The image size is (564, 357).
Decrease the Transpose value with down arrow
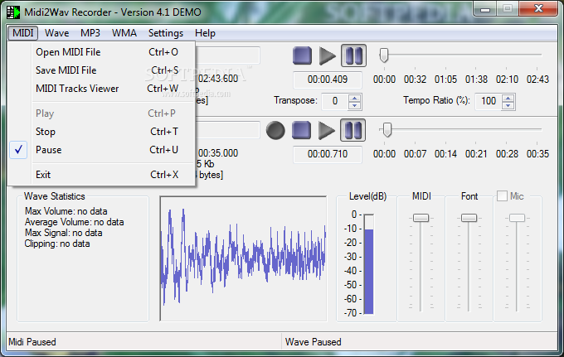tap(355, 105)
